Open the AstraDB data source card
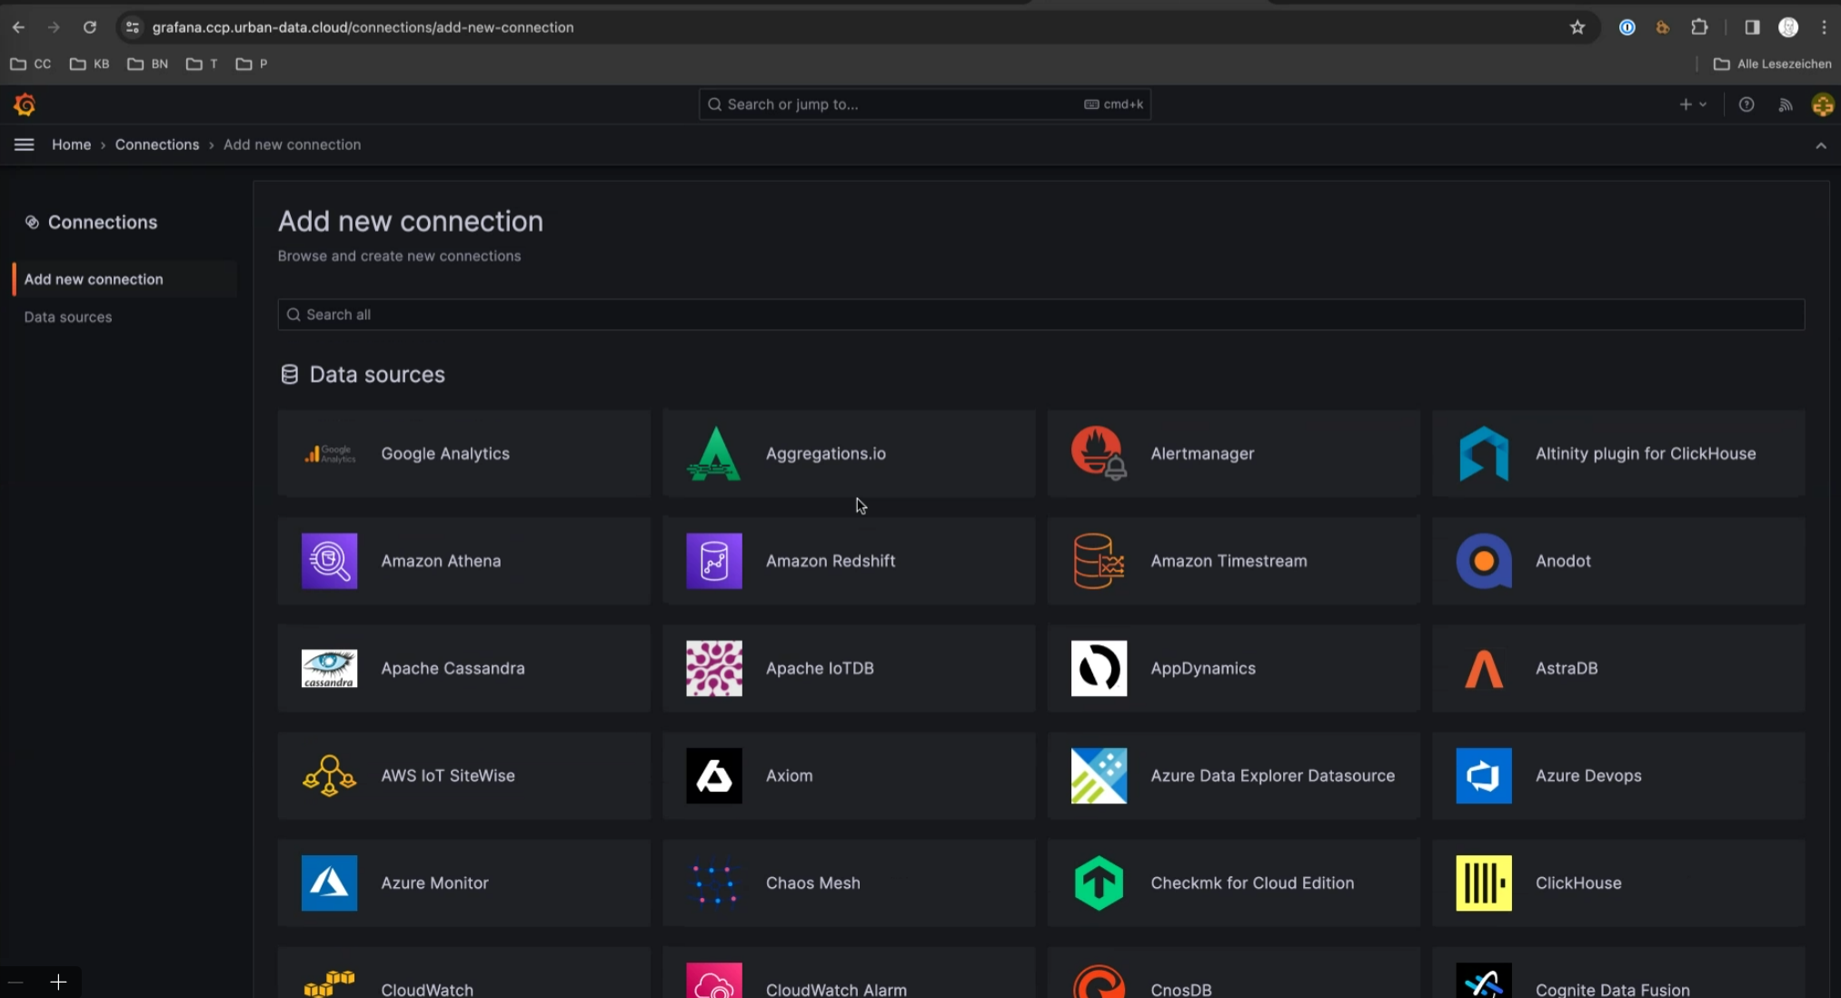The height and width of the screenshot is (998, 1841). coord(1618,668)
